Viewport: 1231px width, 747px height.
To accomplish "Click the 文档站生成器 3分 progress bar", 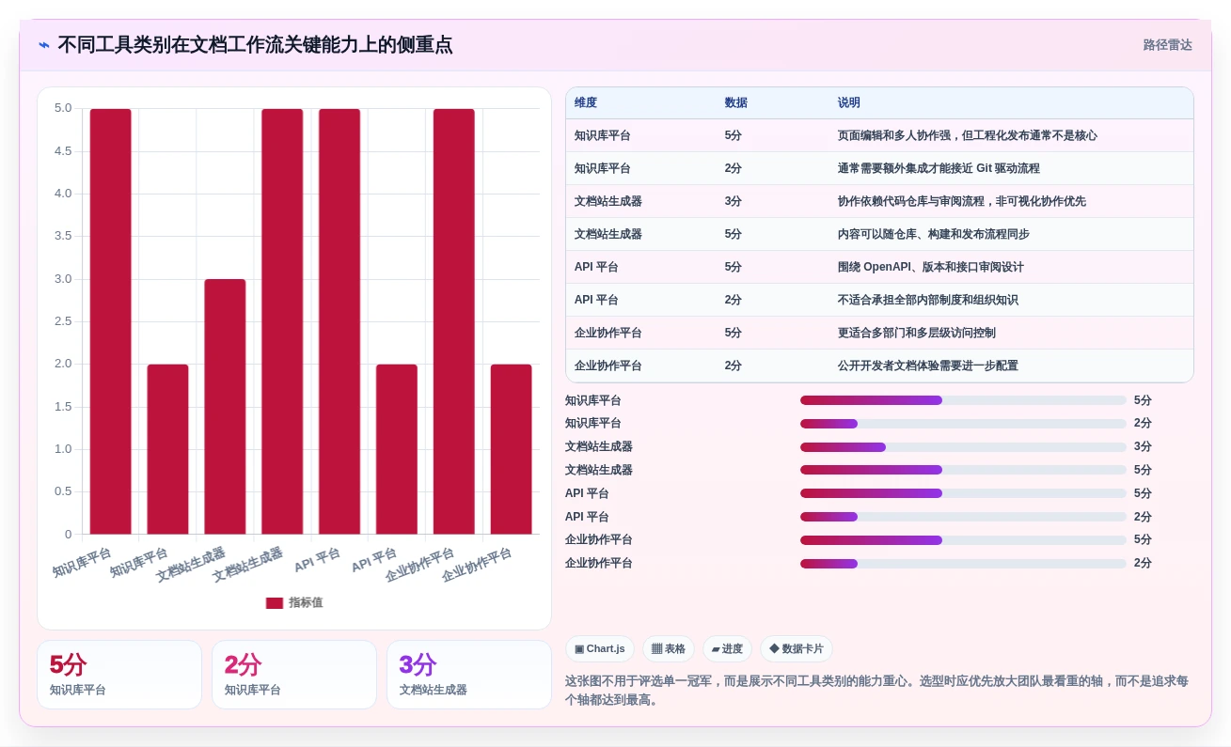I will pos(963,447).
